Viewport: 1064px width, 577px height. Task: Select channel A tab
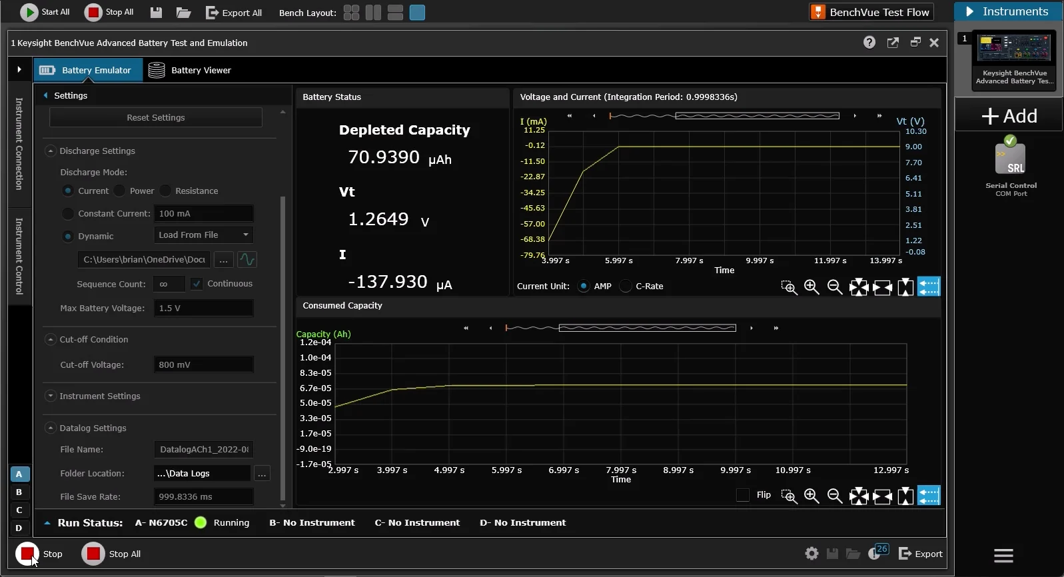point(19,474)
